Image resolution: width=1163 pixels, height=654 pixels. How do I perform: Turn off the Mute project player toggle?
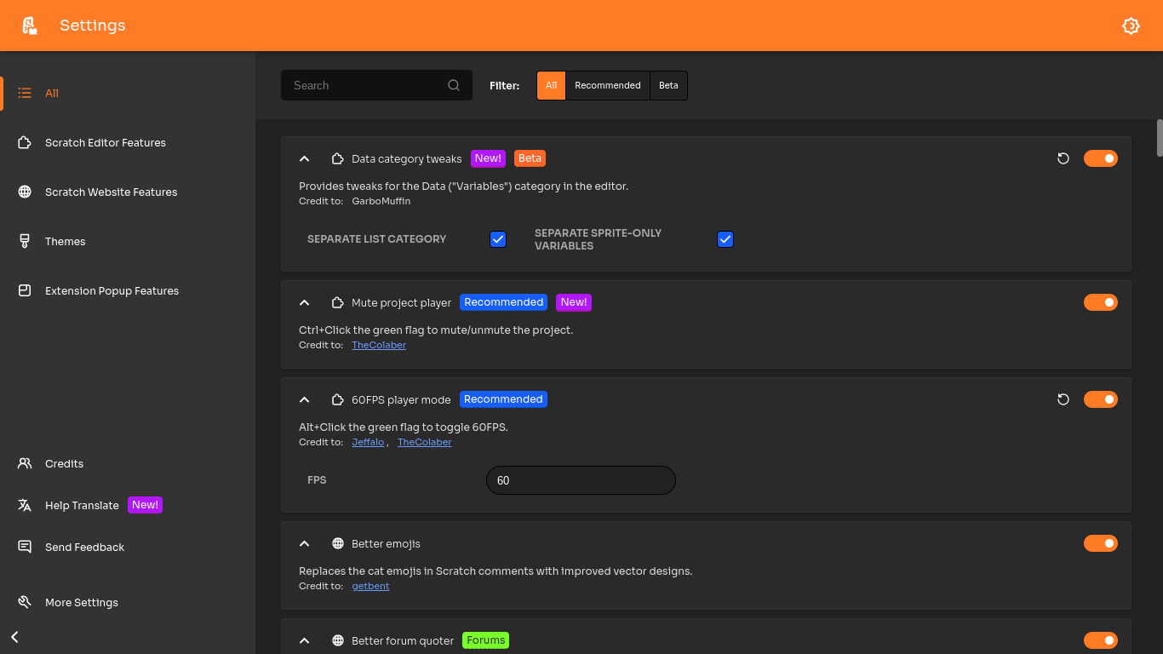pyautogui.click(x=1101, y=302)
